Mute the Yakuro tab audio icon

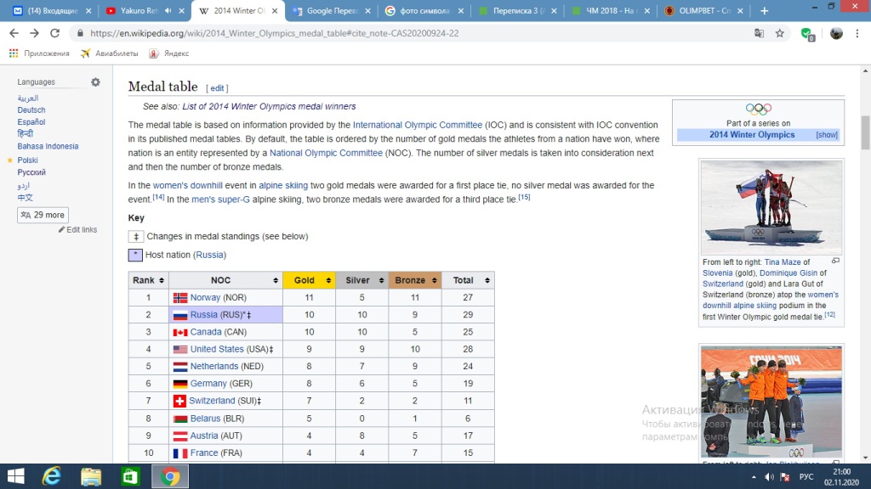pyautogui.click(x=168, y=10)
